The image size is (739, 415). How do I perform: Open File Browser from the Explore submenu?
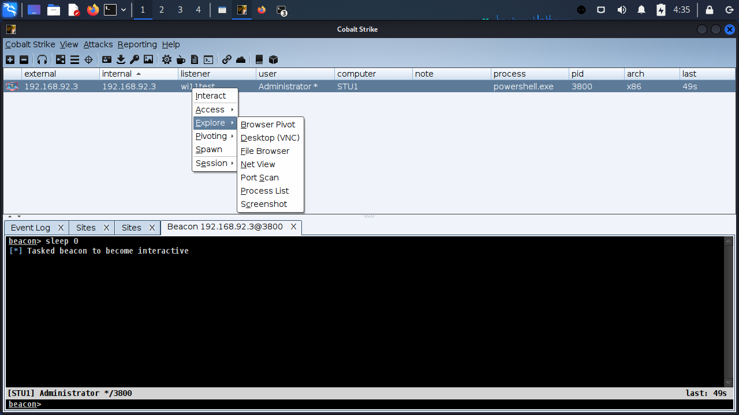tap(270, 151)
